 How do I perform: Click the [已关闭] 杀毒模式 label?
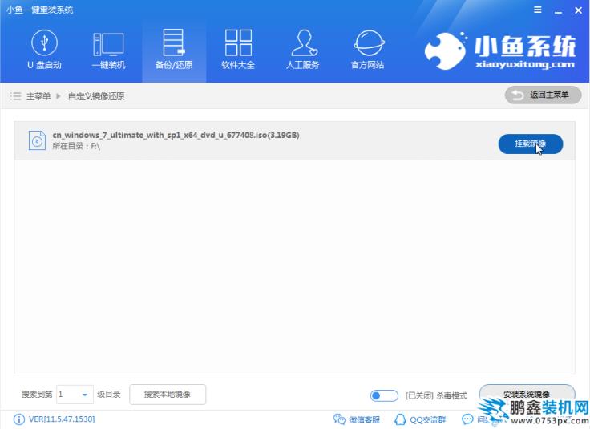[x=436, y=395]
